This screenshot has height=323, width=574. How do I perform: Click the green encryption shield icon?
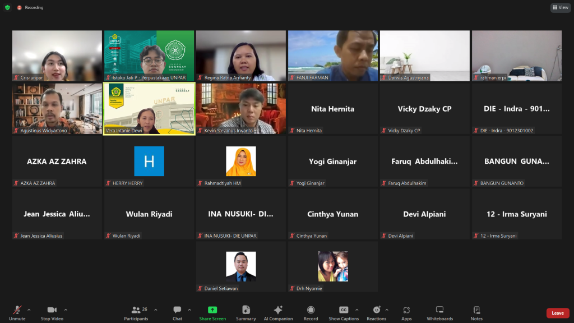tap(7, 7)
